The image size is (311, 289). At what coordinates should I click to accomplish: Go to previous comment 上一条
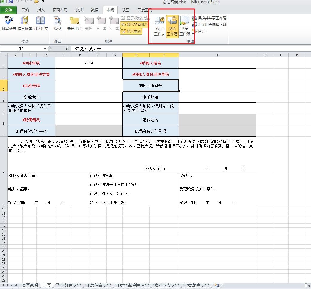pyautogui.click(x=101, y=23)
